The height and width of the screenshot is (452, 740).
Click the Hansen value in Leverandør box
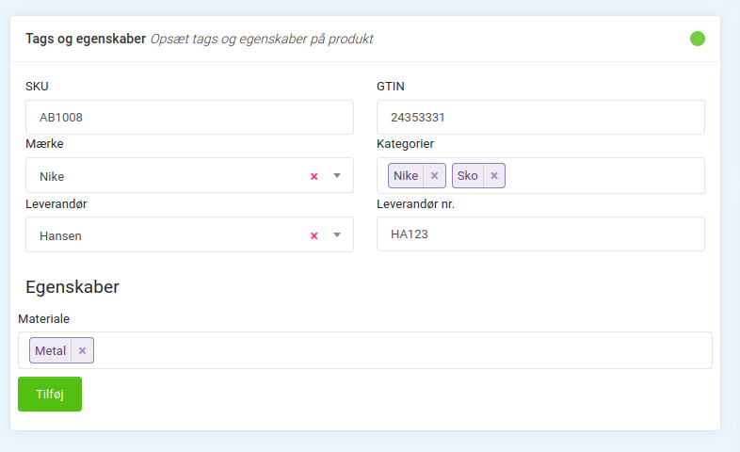pos(60,235)
